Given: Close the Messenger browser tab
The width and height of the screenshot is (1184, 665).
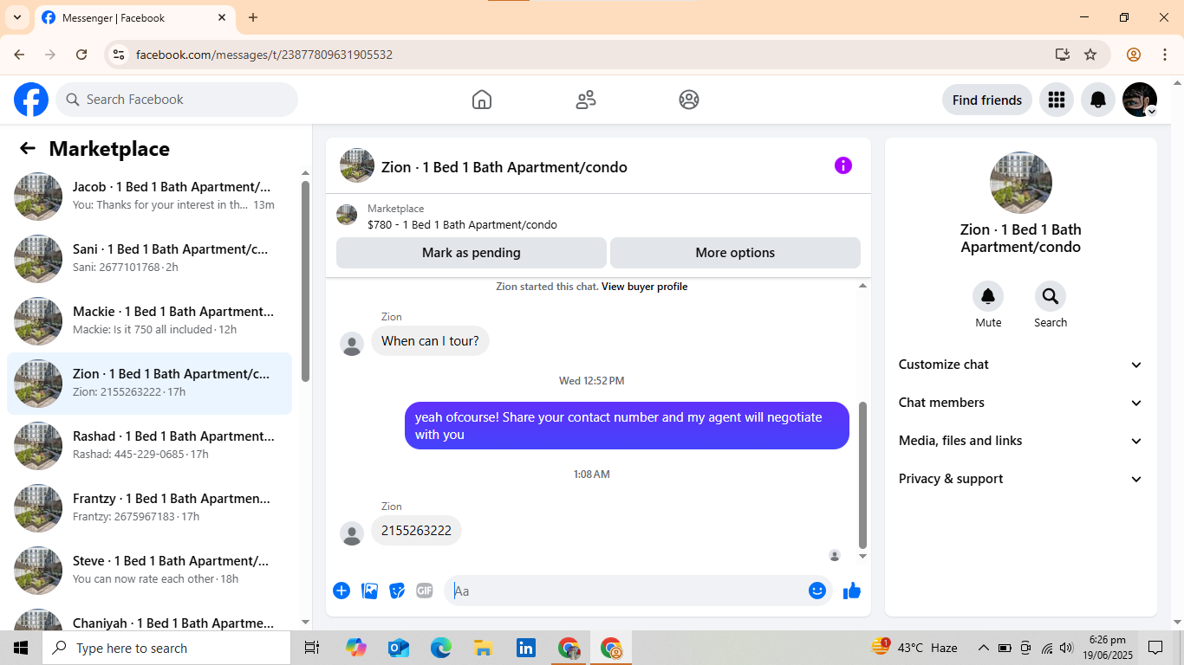Looking at the screenshot, I should [222, 17].
